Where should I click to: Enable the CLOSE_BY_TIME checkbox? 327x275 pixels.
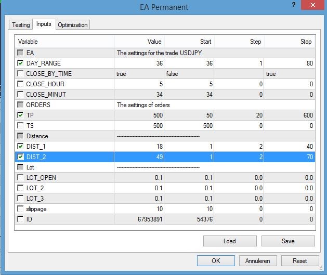[20, 73]
